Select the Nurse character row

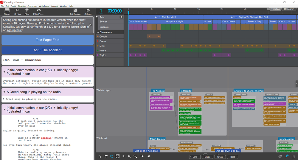coord(110,51)
